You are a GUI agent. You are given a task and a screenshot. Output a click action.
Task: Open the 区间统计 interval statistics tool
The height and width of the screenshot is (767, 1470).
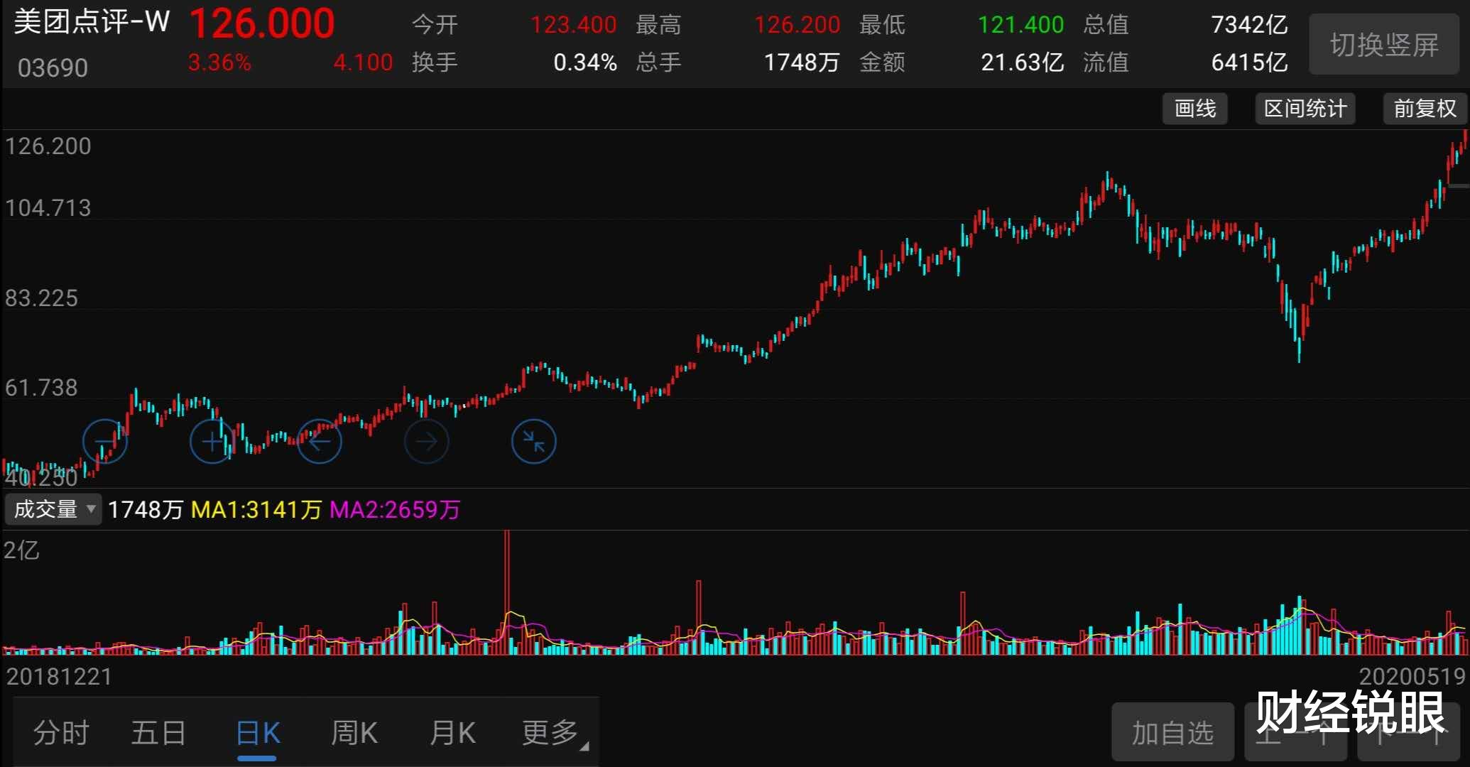point(1305,109)
